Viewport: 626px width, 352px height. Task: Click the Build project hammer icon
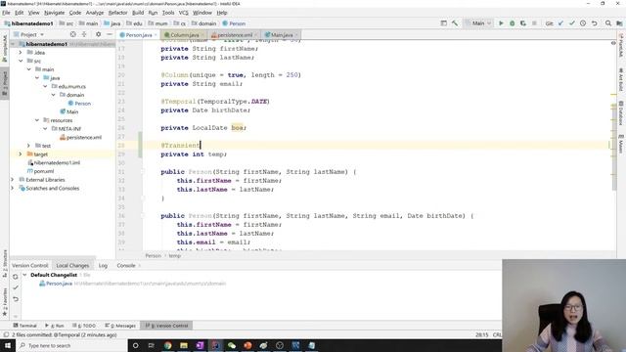coord(455,23)
